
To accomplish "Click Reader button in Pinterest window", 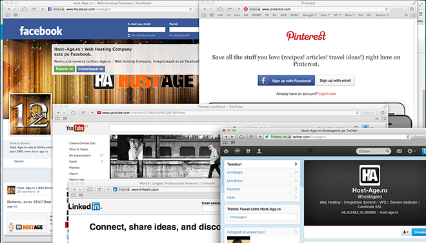I will coord(398,9).
